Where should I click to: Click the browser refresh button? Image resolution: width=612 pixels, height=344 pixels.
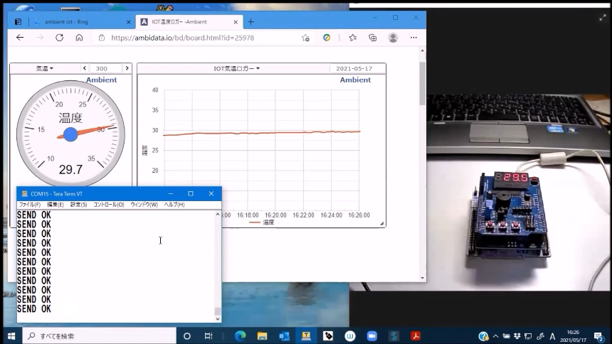(59, 38)
